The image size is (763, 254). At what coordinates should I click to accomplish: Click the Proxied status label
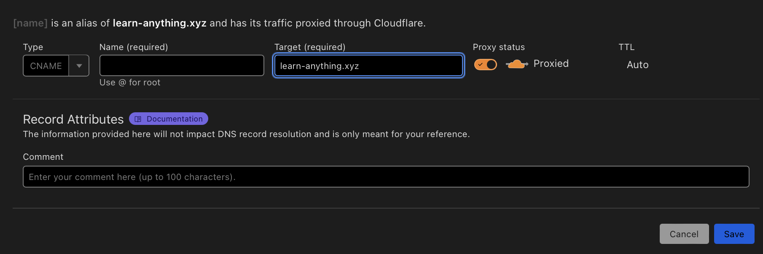[551, 63]
